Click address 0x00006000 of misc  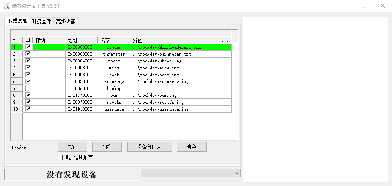pyautogui.click(x=81, y=68)
